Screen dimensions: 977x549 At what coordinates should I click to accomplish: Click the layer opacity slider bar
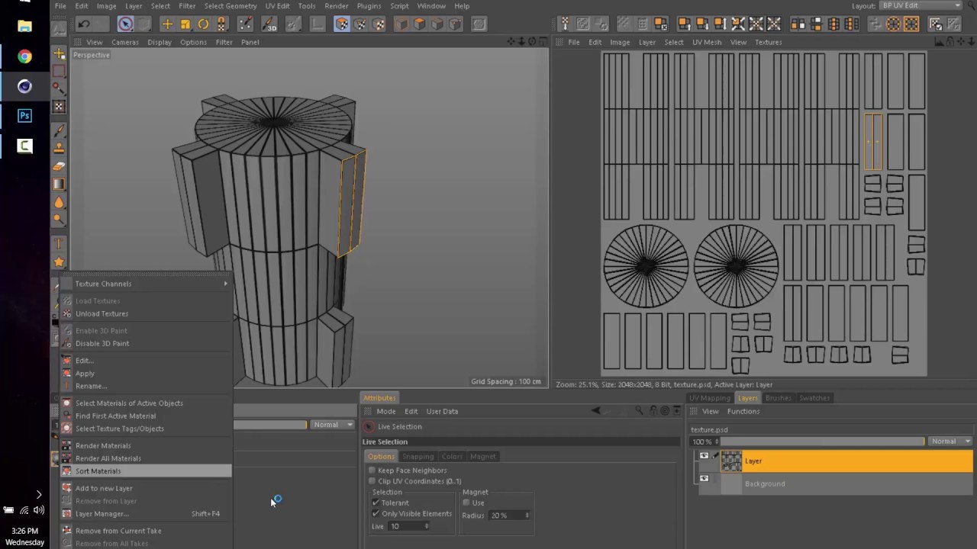tap(822, 441)
